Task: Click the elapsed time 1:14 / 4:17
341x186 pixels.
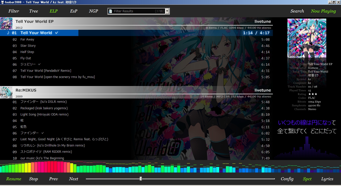Action: 256,33
